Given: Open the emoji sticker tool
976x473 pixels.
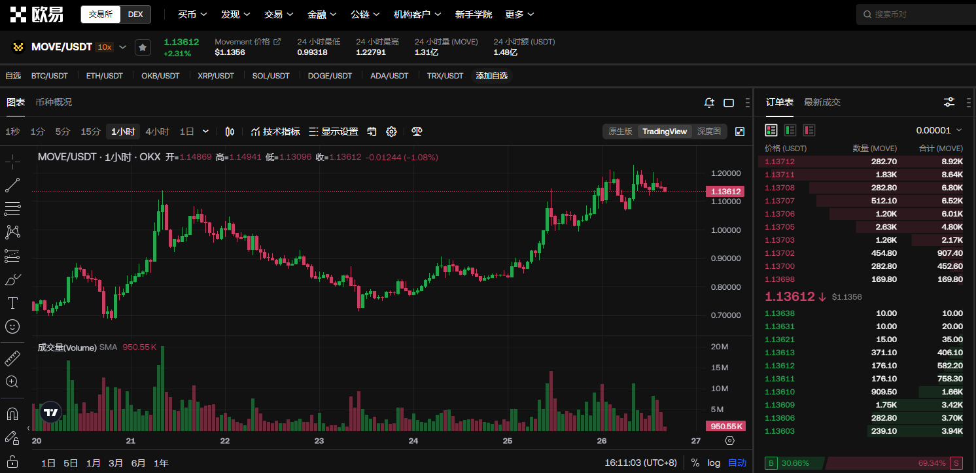Looking at the screenshot, I should tap(12, 326).
